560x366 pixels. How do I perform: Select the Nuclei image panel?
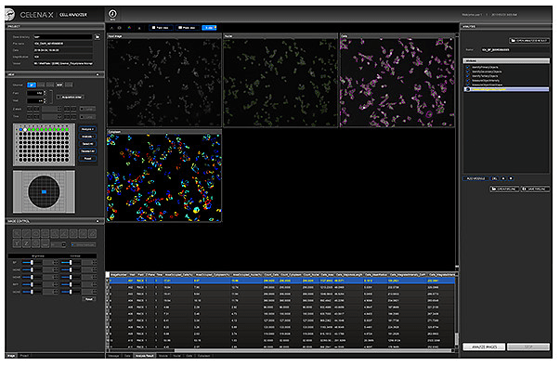pos(280,81)
